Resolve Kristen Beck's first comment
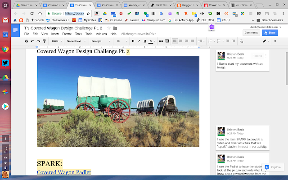Viewport: 288px width, 180px height. coord(257,56)
